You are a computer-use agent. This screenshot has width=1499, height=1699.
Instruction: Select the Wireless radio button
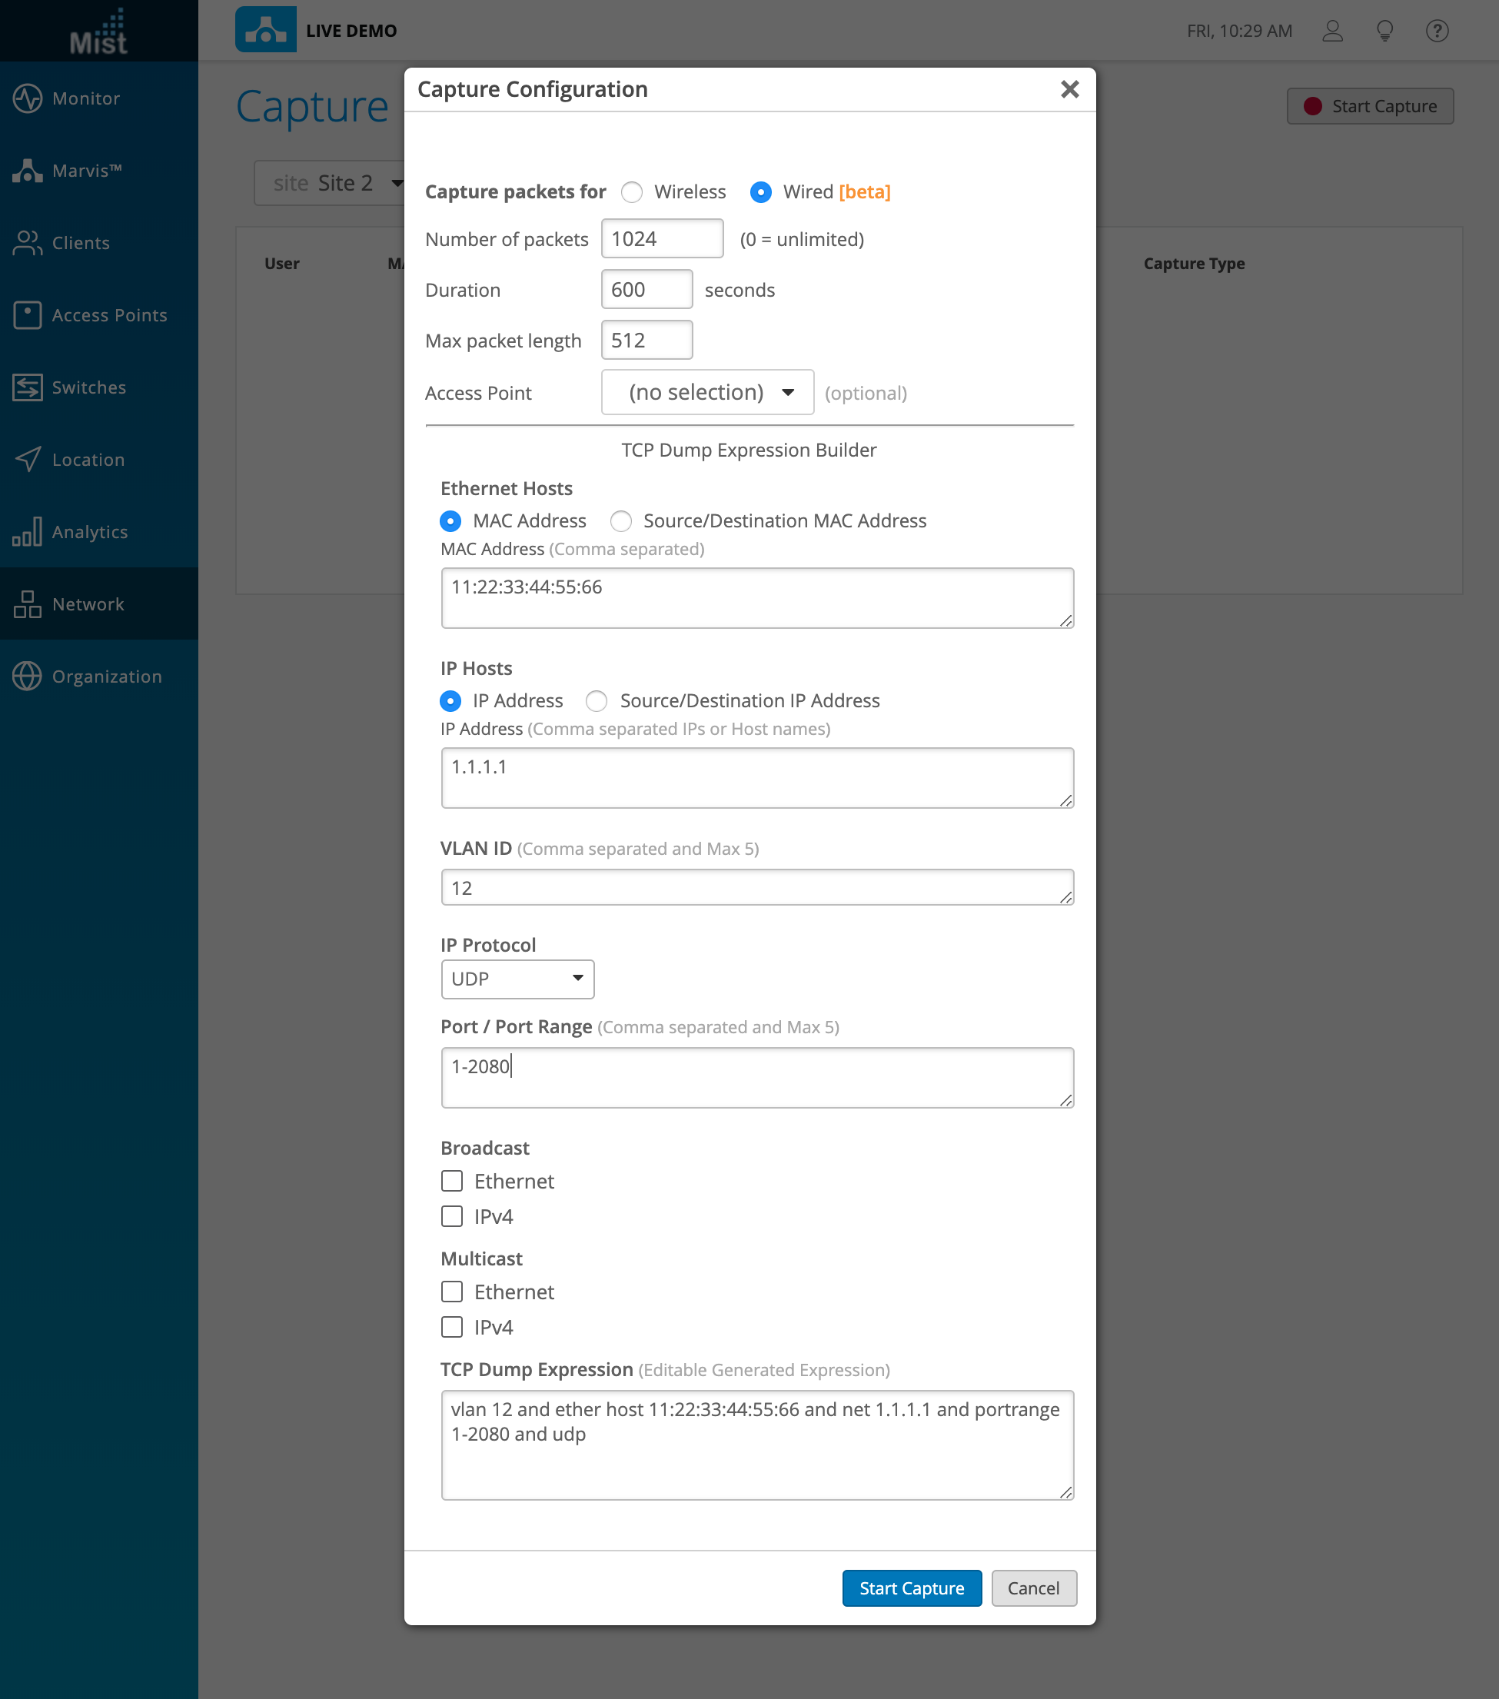(632, 192)
